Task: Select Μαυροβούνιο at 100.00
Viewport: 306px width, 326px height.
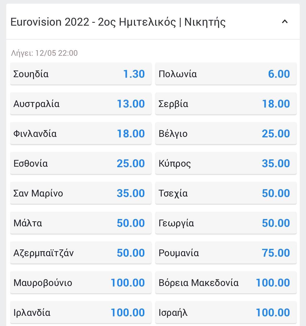Action: [x=81, y=283]
